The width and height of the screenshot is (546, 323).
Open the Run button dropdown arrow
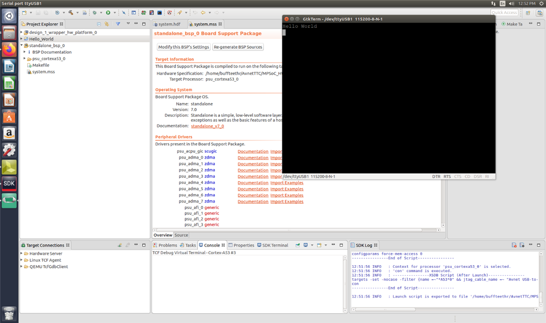pos(114,13)
